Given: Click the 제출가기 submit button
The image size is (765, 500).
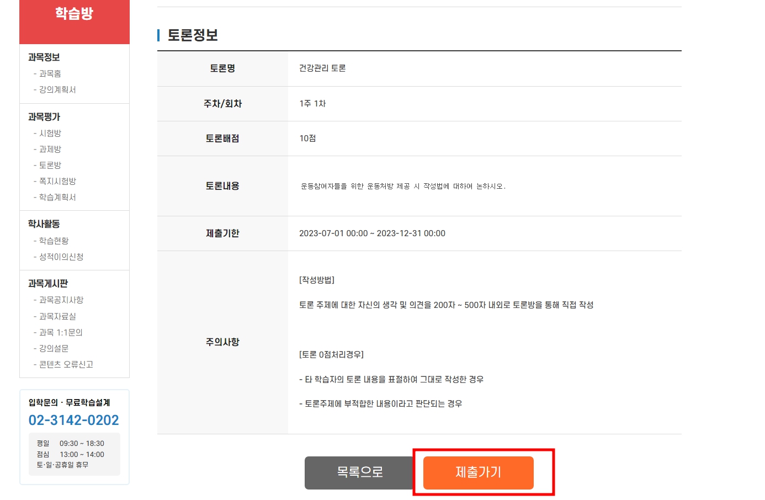Looking at the screenshot, I should pos(478,472).
